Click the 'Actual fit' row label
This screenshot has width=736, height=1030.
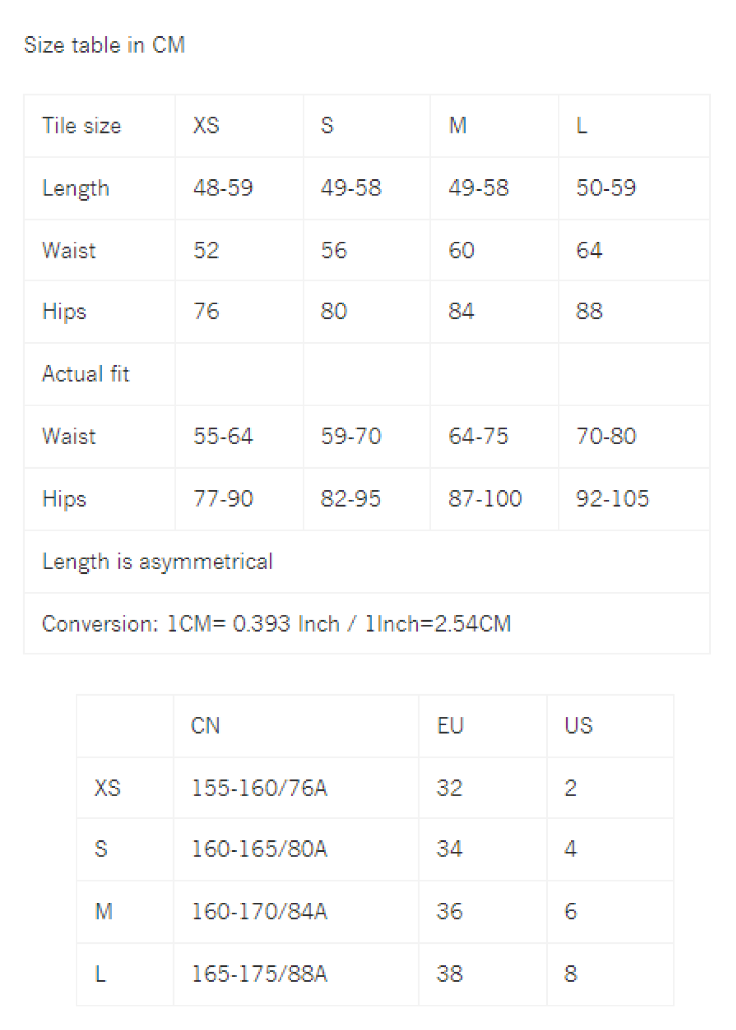click(x=86, y=374)
